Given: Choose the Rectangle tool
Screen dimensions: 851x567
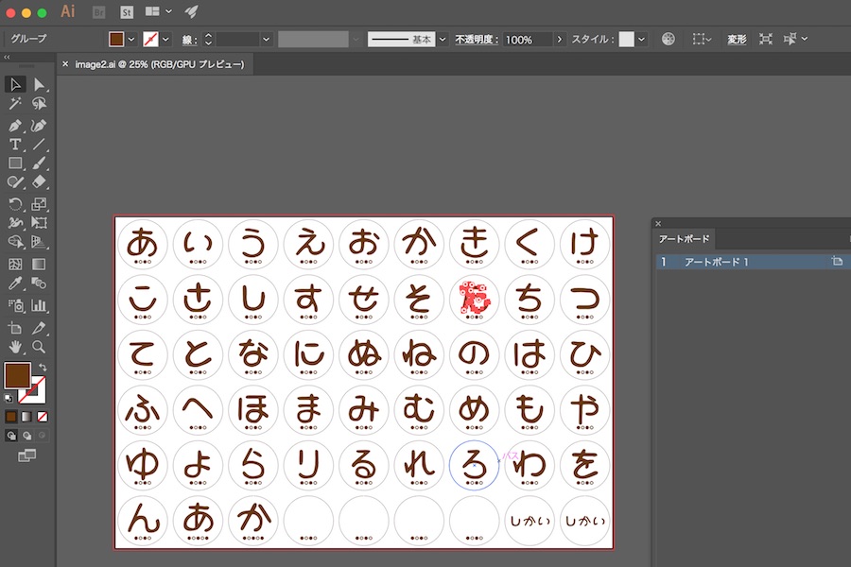Looking at the screenshot, I should [x=15, y=163].
